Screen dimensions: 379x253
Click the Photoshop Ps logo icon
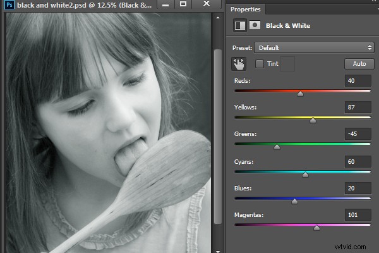pos(9,4)
